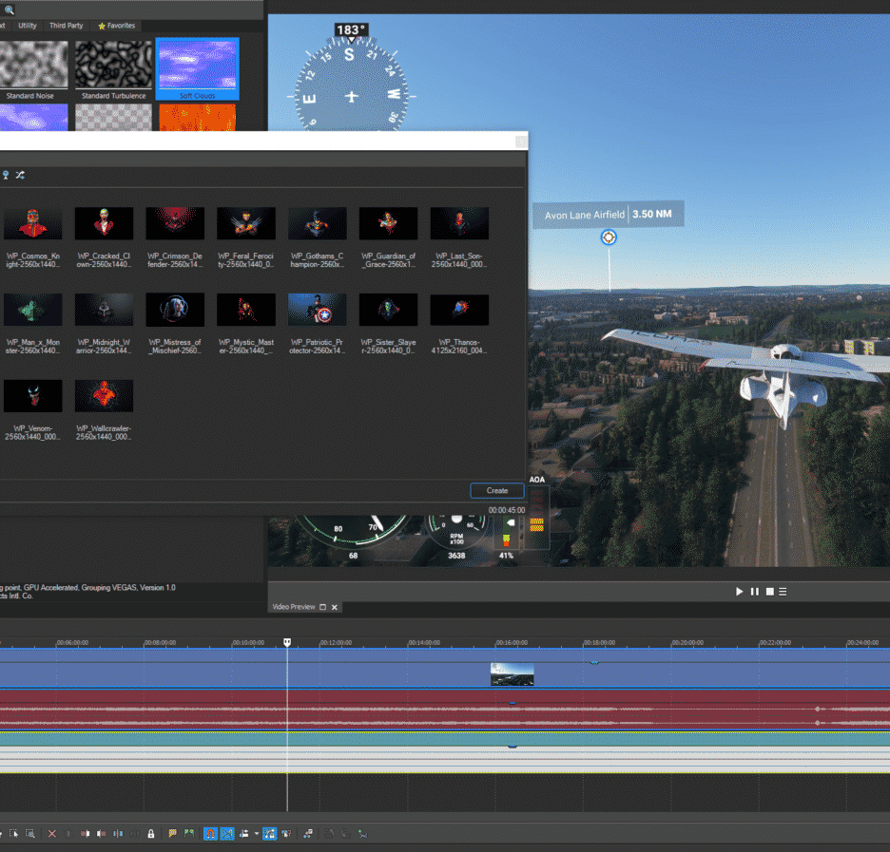Screen dimensions: 890x852
Task: Click the Create button
Action: pyautogui.click(x=496, y=491)
